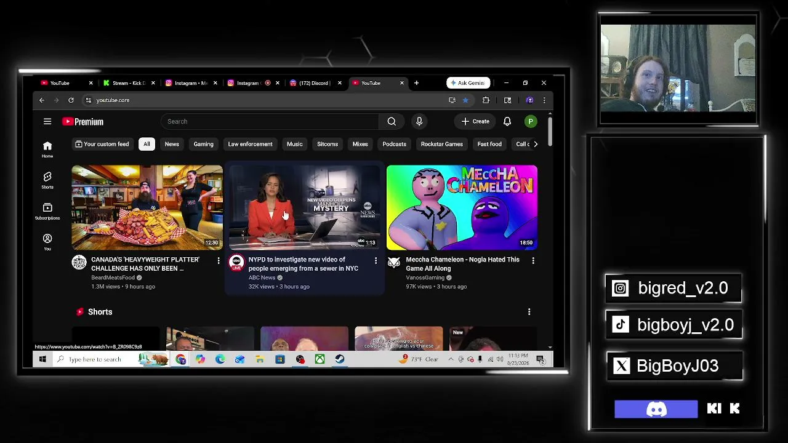Open File Explorer from the taskbar
The image size is (788, 443).
point(260,359)
